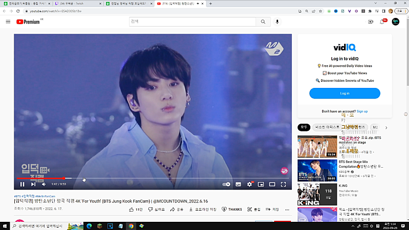Click the M2 channel watermark
The image size is (409, 230).
pos(274,49)
